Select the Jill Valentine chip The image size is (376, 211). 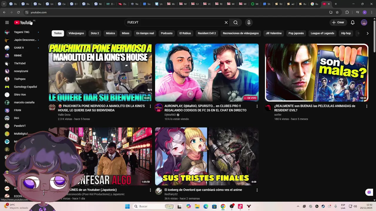(x=274, y=33)
